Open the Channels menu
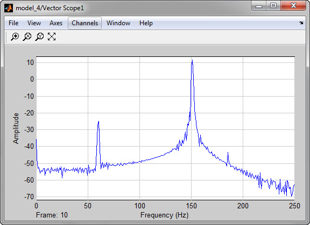 [84, 23]
